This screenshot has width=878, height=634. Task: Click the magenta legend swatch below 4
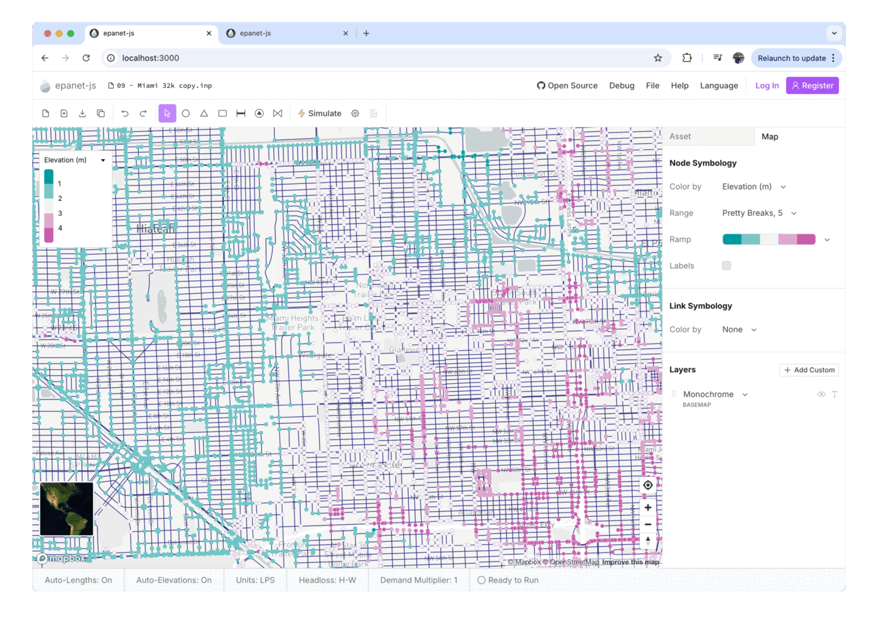pos(49,236)
